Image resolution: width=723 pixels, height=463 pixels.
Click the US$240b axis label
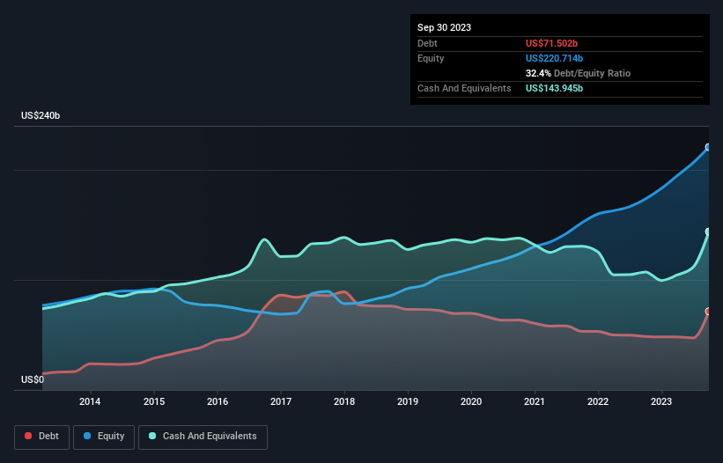(41, 115)
